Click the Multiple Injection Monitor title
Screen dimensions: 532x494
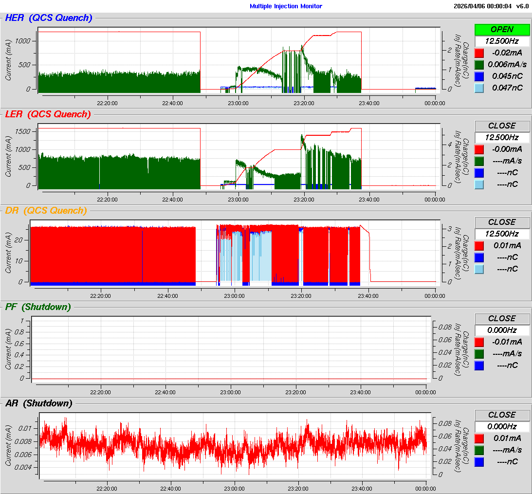click(x=286, y=6)
